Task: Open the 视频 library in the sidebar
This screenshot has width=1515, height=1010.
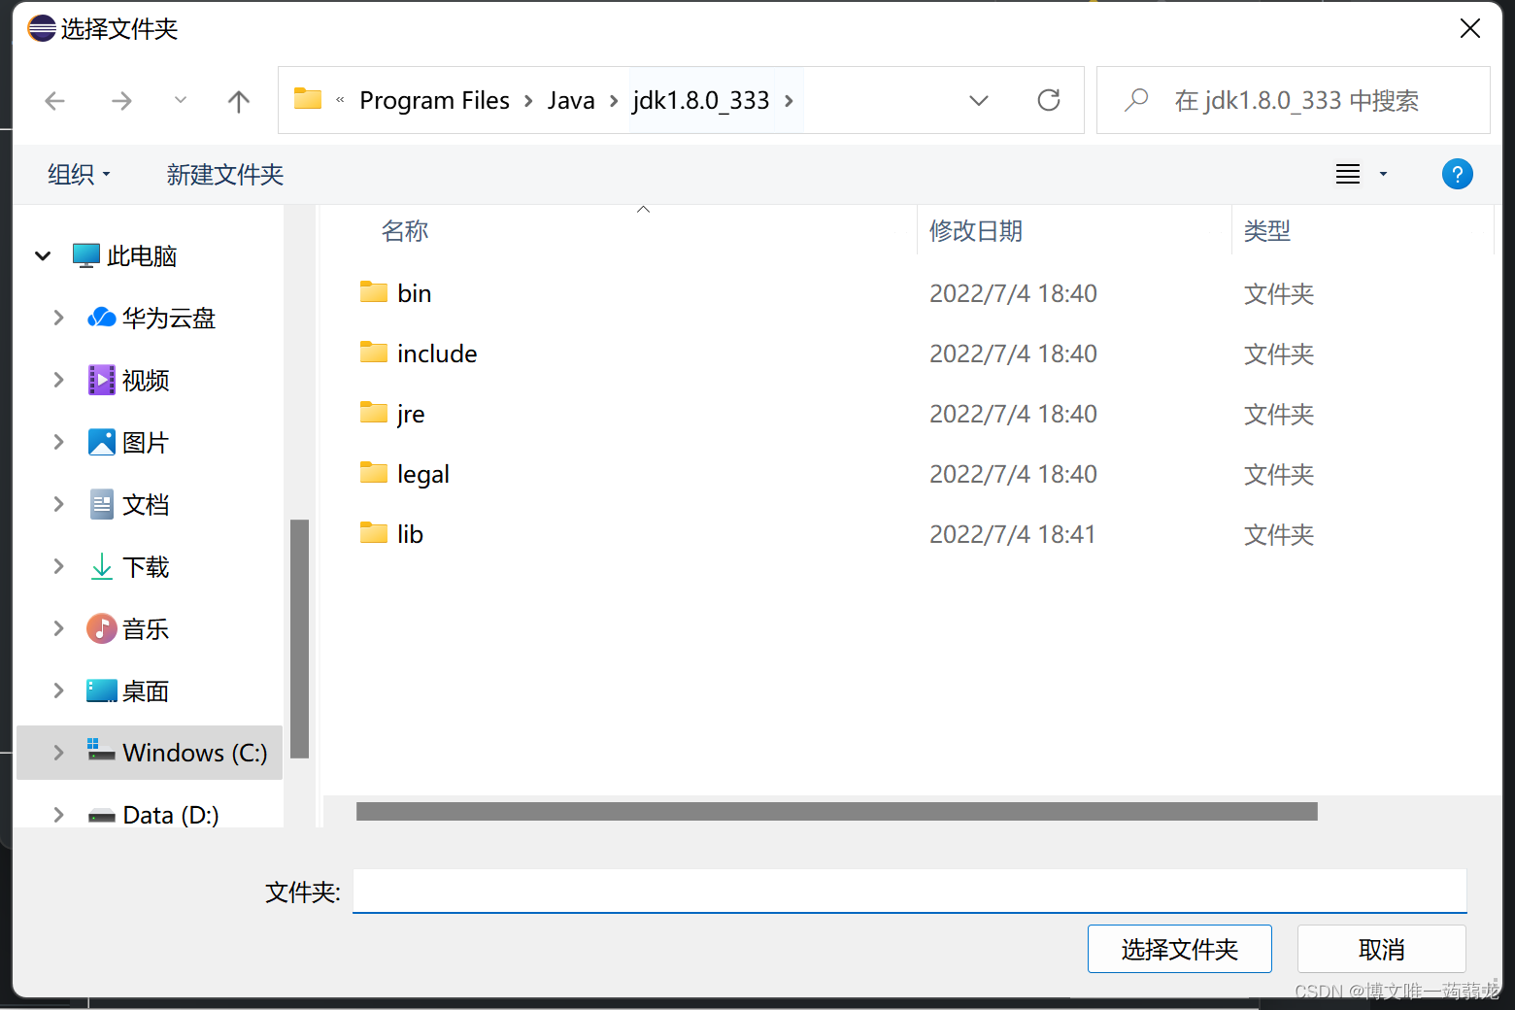Action: click(128, 381)
